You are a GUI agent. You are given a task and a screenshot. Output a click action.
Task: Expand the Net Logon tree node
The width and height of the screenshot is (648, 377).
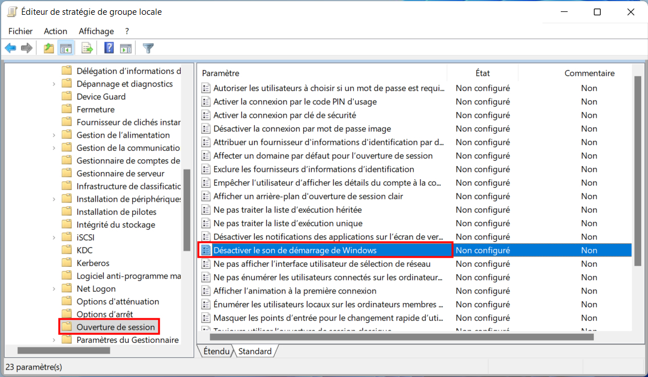[54, 289]
